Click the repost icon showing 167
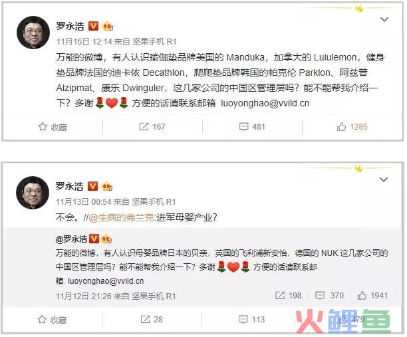The height and width of the screenshot is (337, 407). tap(144, 126)
